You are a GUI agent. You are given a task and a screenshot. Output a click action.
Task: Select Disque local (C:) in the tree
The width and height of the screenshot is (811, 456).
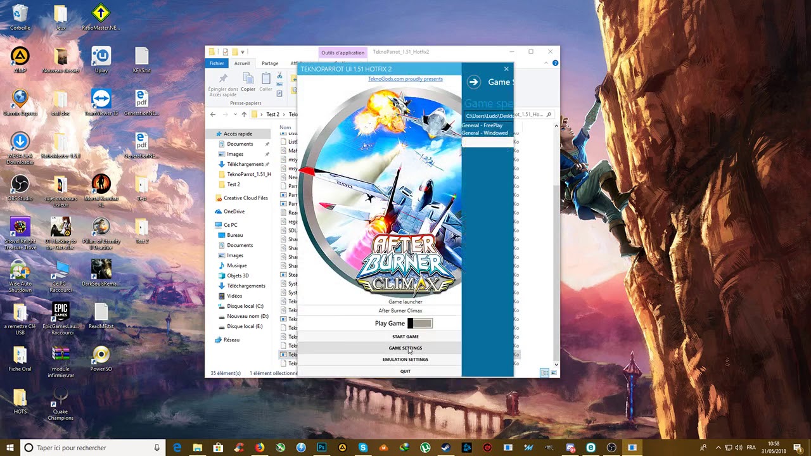pos(245,306)
